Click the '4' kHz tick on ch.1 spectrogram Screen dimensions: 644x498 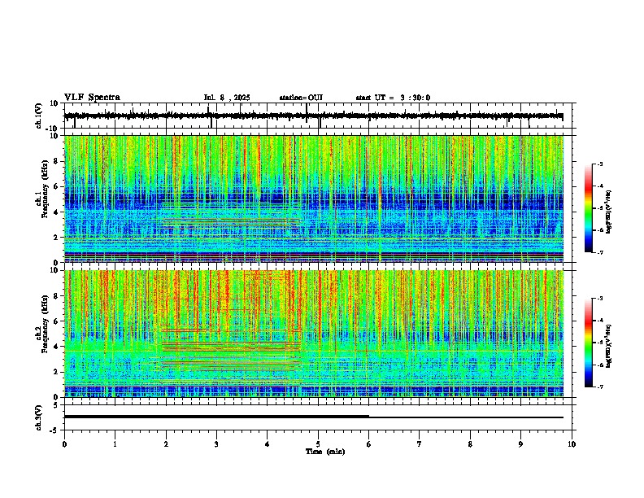[56, 212]
